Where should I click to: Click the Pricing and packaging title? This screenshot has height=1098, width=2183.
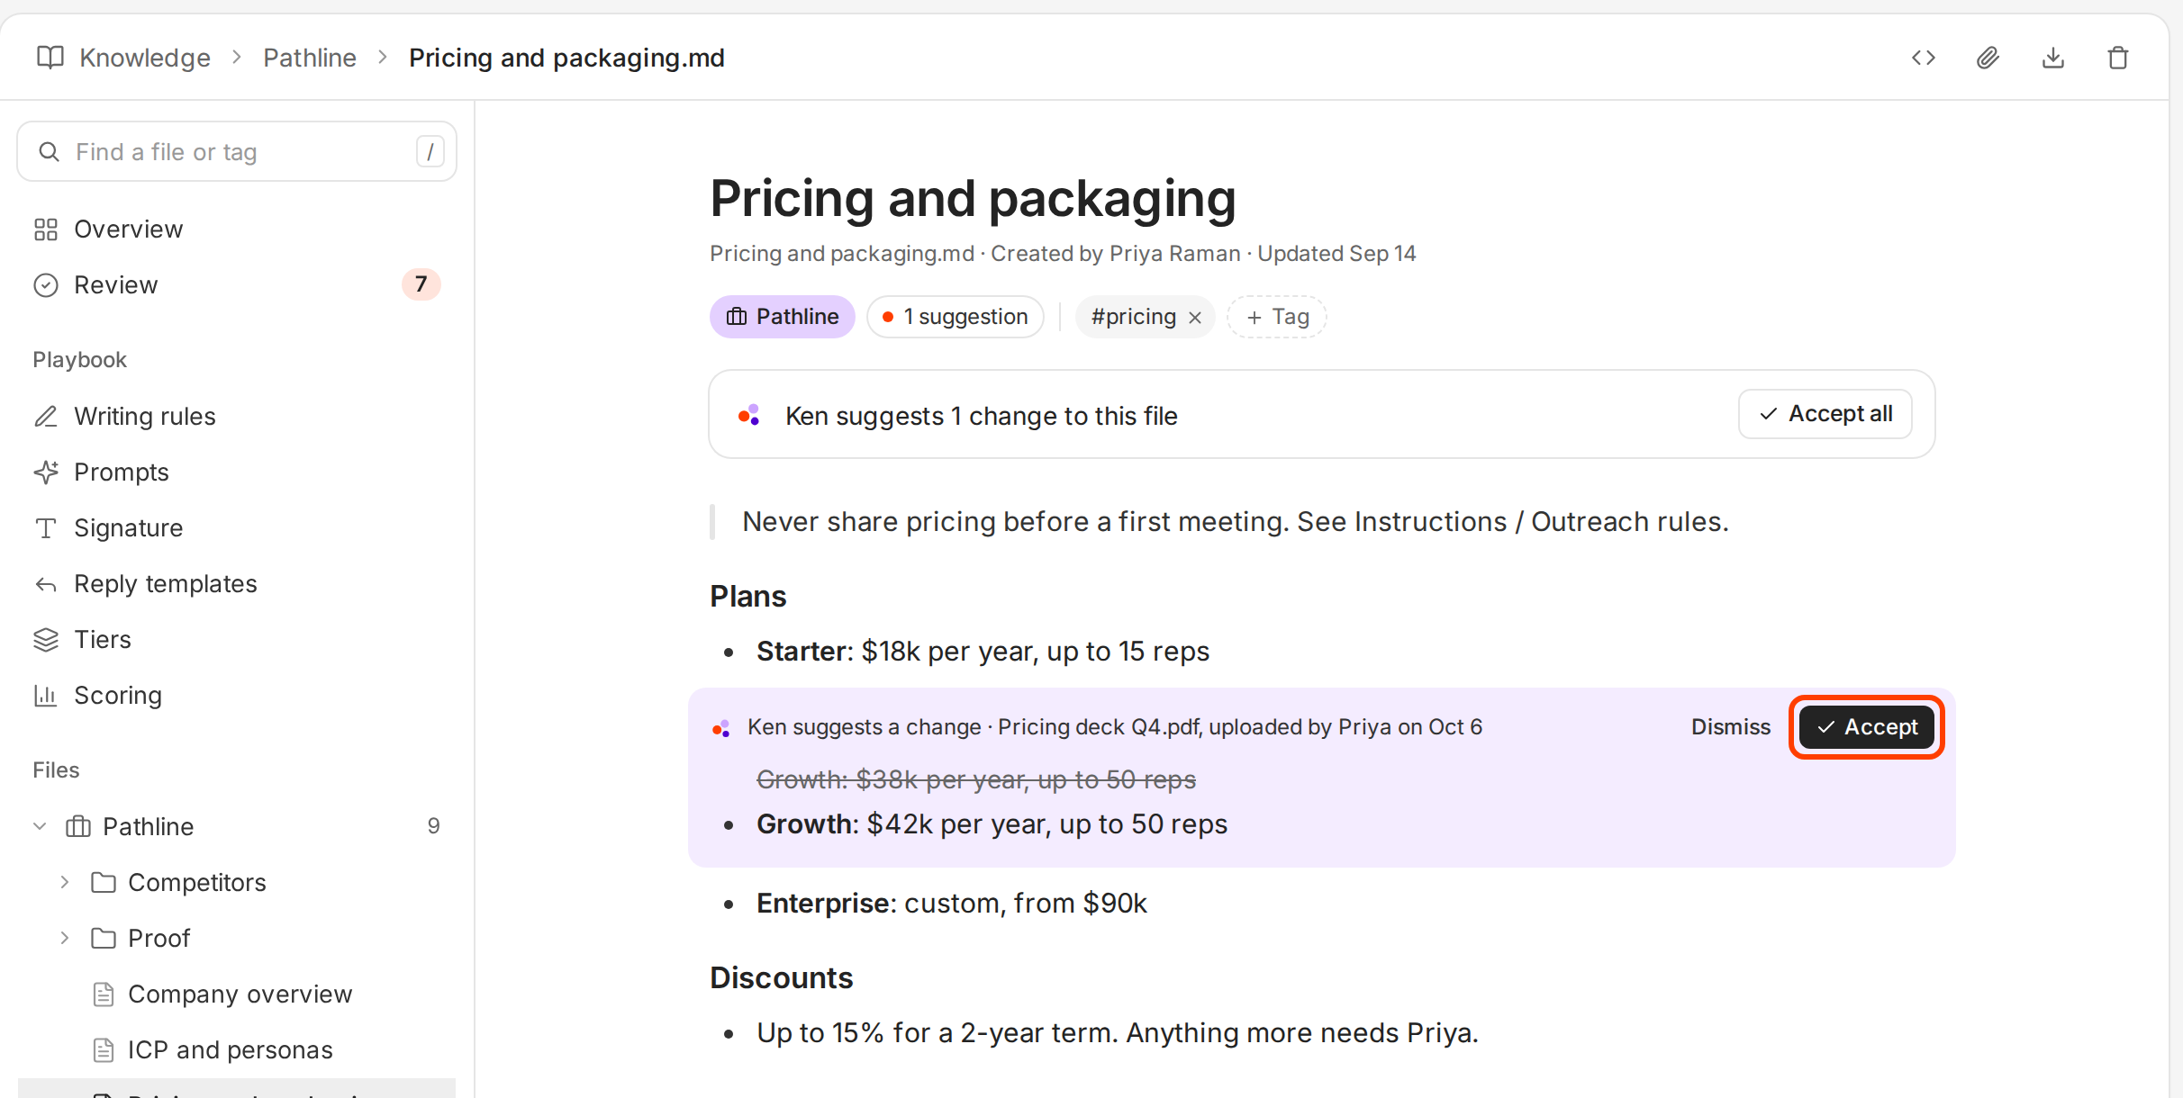[973, 198]
